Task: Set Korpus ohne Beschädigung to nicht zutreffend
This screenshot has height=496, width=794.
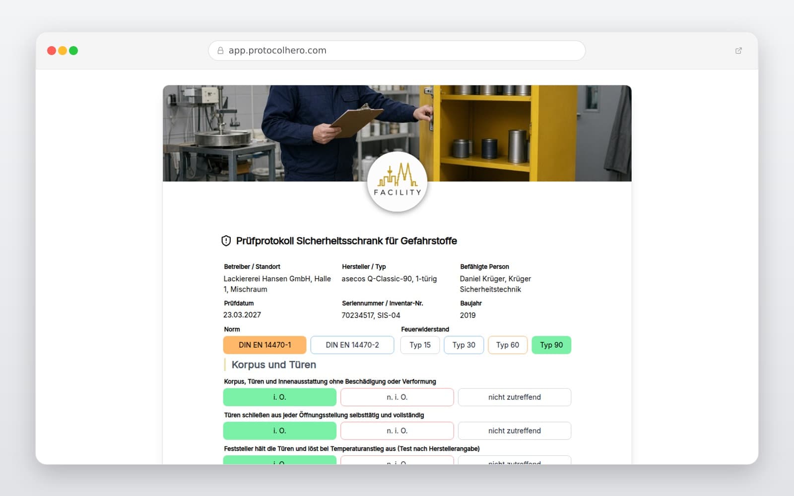Action: tap(515, 397)
